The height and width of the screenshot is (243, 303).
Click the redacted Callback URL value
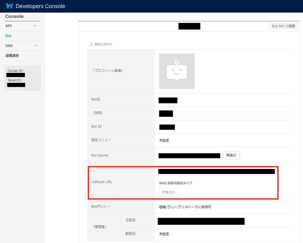coord(216,171)
